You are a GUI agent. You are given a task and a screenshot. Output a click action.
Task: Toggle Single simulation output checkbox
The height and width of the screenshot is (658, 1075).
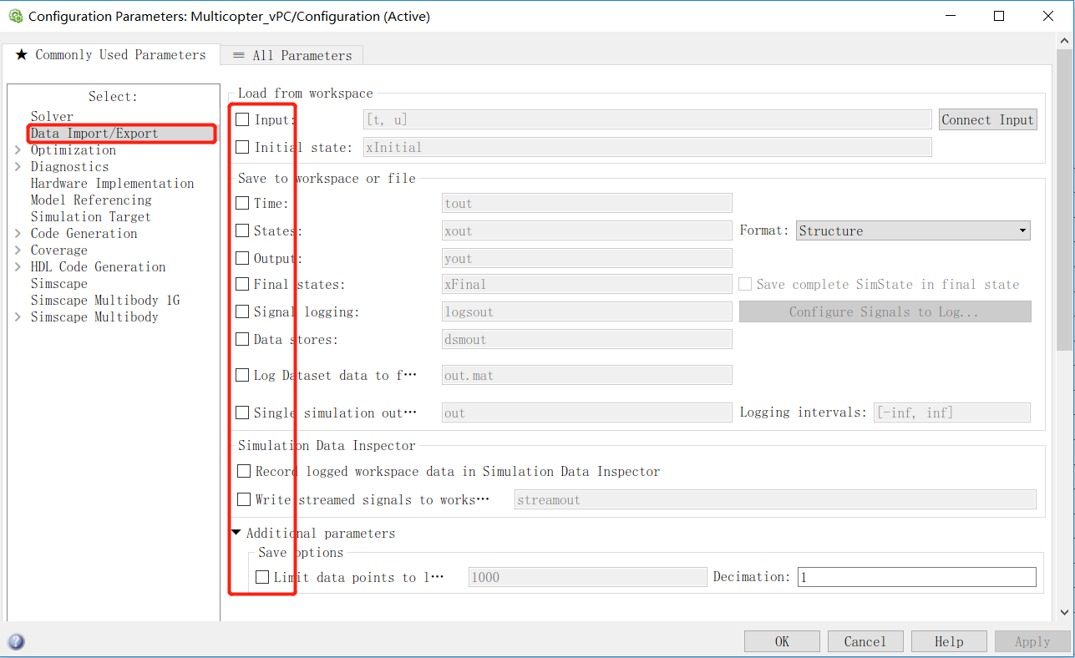[x=242, y=413]
